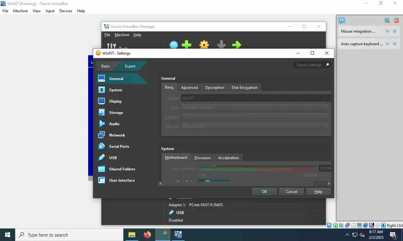Open the Version dropdown showing Windows NT 4
This screenshot has width=403, height=241.
[x=255, y=126]
